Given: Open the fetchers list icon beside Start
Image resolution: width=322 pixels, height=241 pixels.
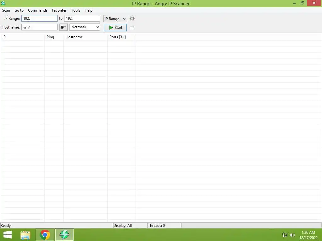Looking at the screenshot, I should pos(132,28).
